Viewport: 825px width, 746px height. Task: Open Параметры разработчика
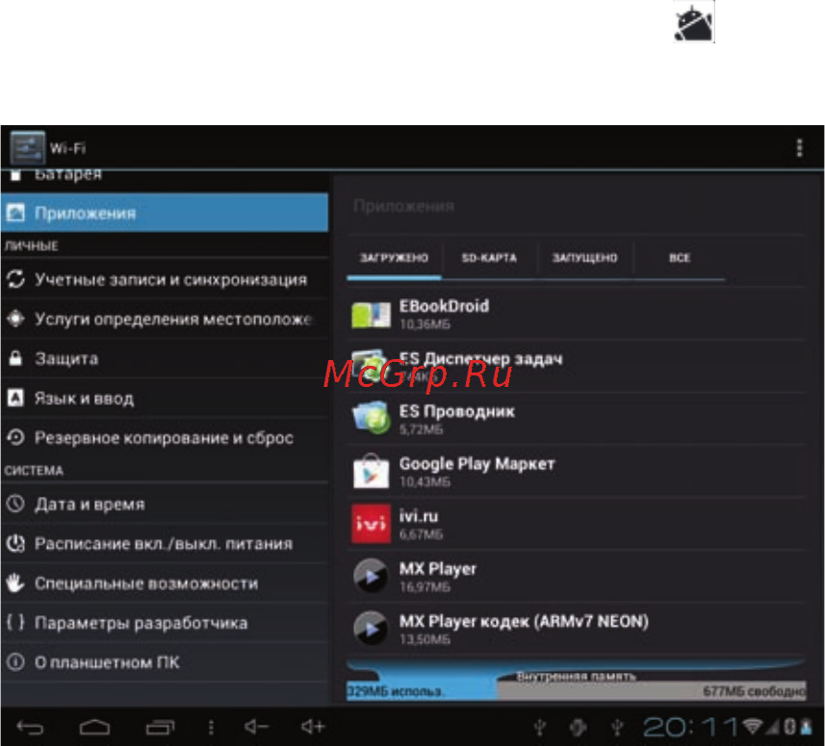click(165, 623)
